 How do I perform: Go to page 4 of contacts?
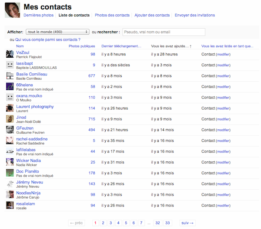(118, 223)
